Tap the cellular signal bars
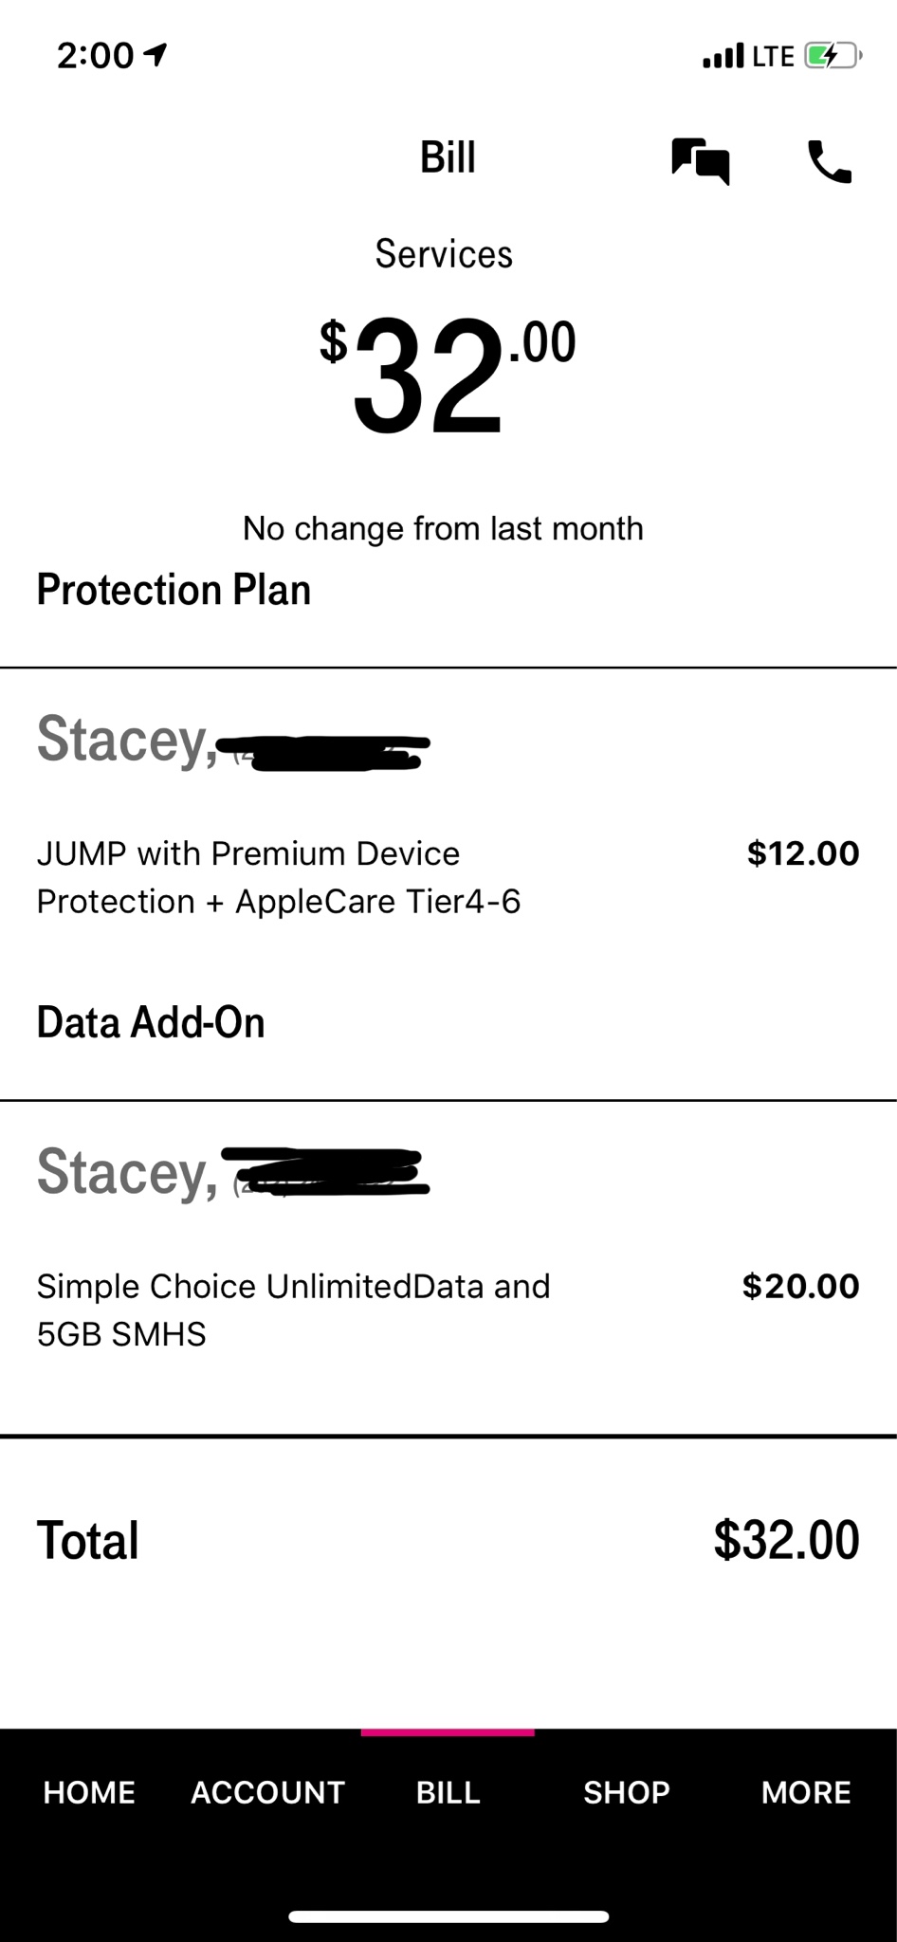 coord(723,56)
